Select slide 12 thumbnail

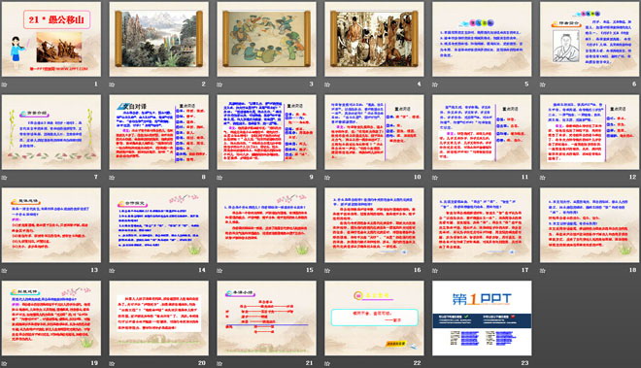click(590, 132)
